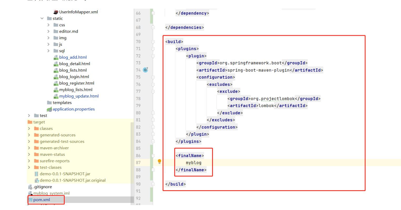Open myblog_system.iml file
Image resolution: width=401 pixels, height=210 pixels.
(52, 193)
